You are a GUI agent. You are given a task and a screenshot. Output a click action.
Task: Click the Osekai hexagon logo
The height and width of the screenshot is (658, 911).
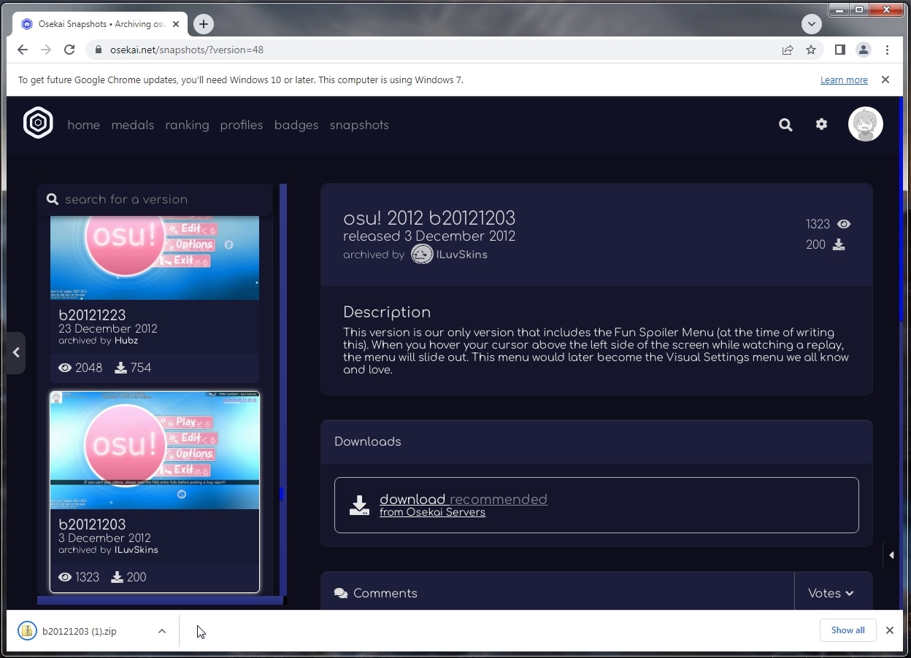point(38,123)
